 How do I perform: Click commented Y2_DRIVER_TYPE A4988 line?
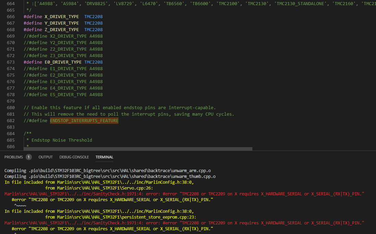pos(63,42)
